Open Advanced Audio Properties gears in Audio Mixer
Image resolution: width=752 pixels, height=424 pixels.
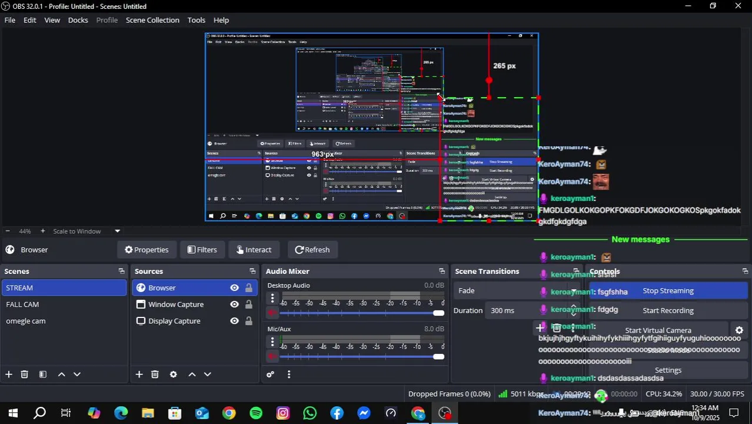pos(270,375)
